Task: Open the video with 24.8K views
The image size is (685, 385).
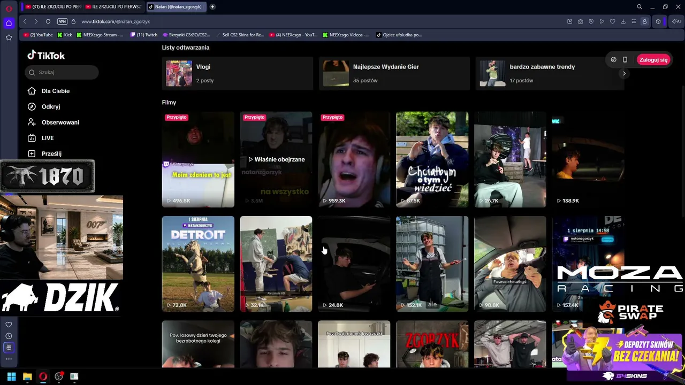Action: [x=354, y=264]
